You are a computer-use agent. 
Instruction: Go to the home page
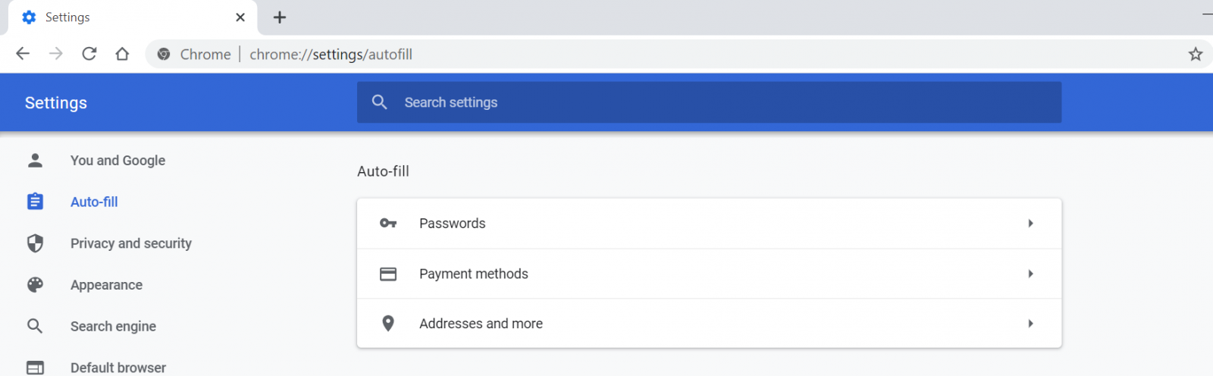click(122, 54)
